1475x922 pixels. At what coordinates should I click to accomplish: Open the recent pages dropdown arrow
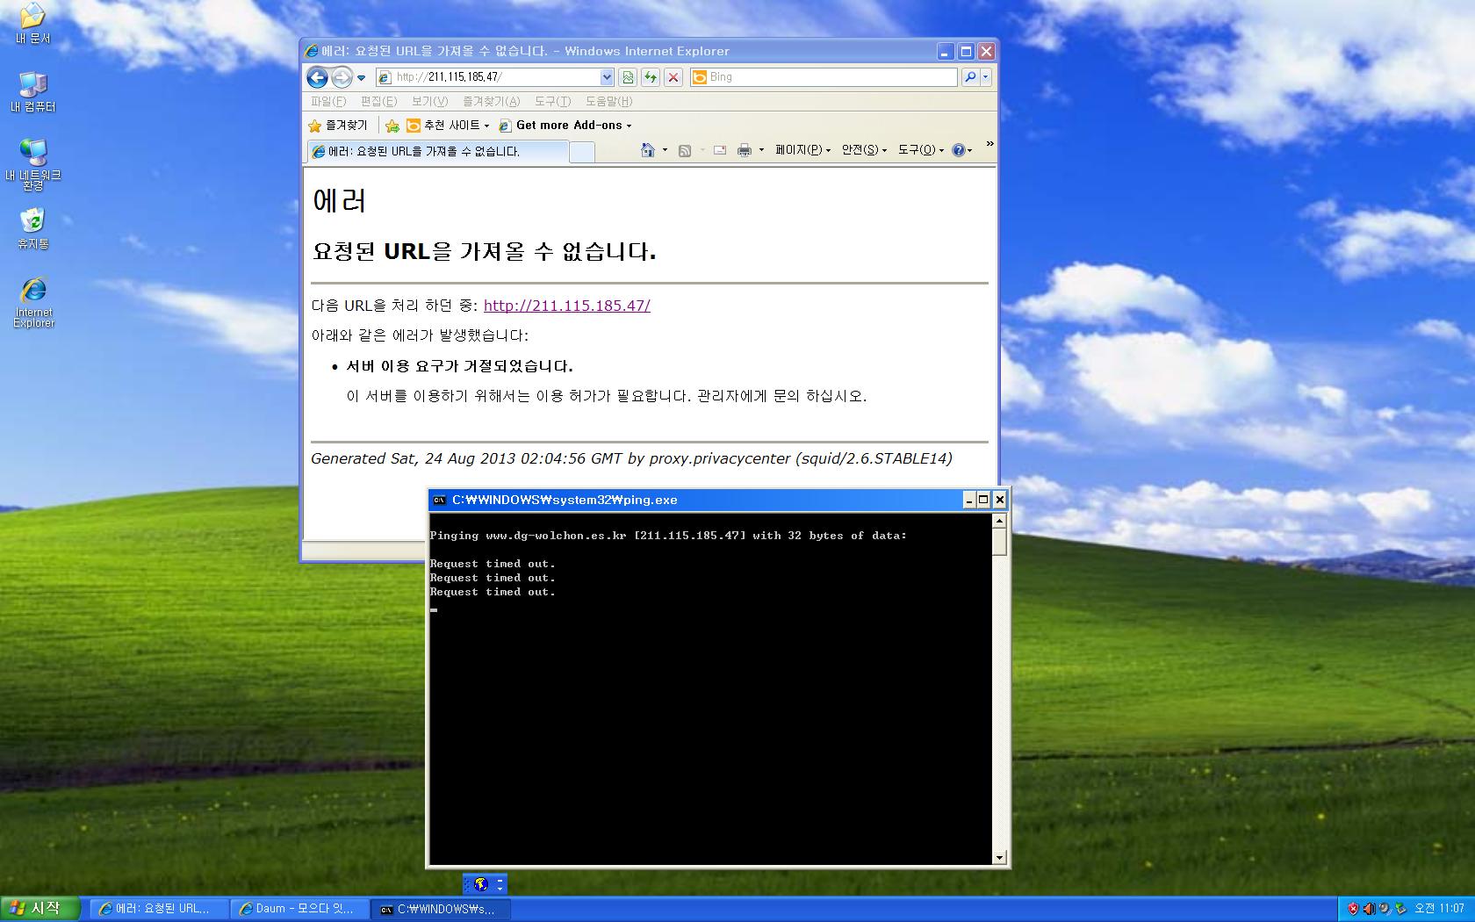point(361,78)
